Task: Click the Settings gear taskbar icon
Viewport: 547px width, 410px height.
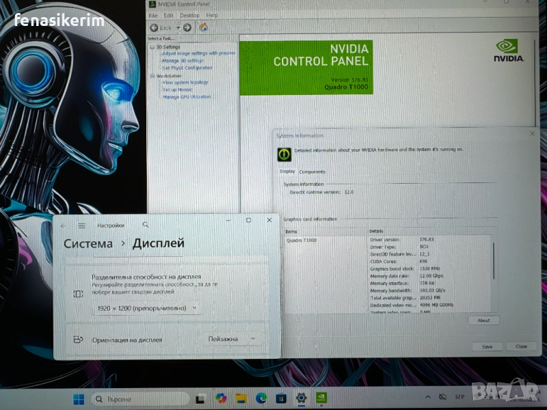Action: click(x=302, y=398)
